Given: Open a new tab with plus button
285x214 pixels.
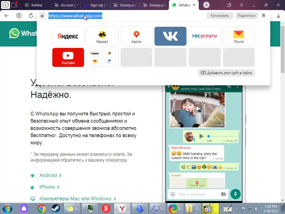Looking at the screenshot, I should click(206, 5).
